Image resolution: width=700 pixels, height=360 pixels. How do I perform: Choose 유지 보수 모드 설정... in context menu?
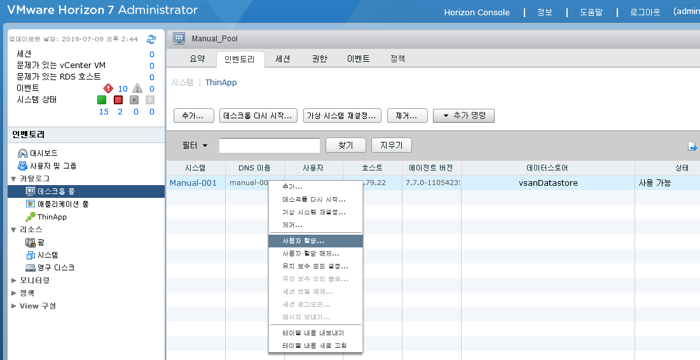315,267
